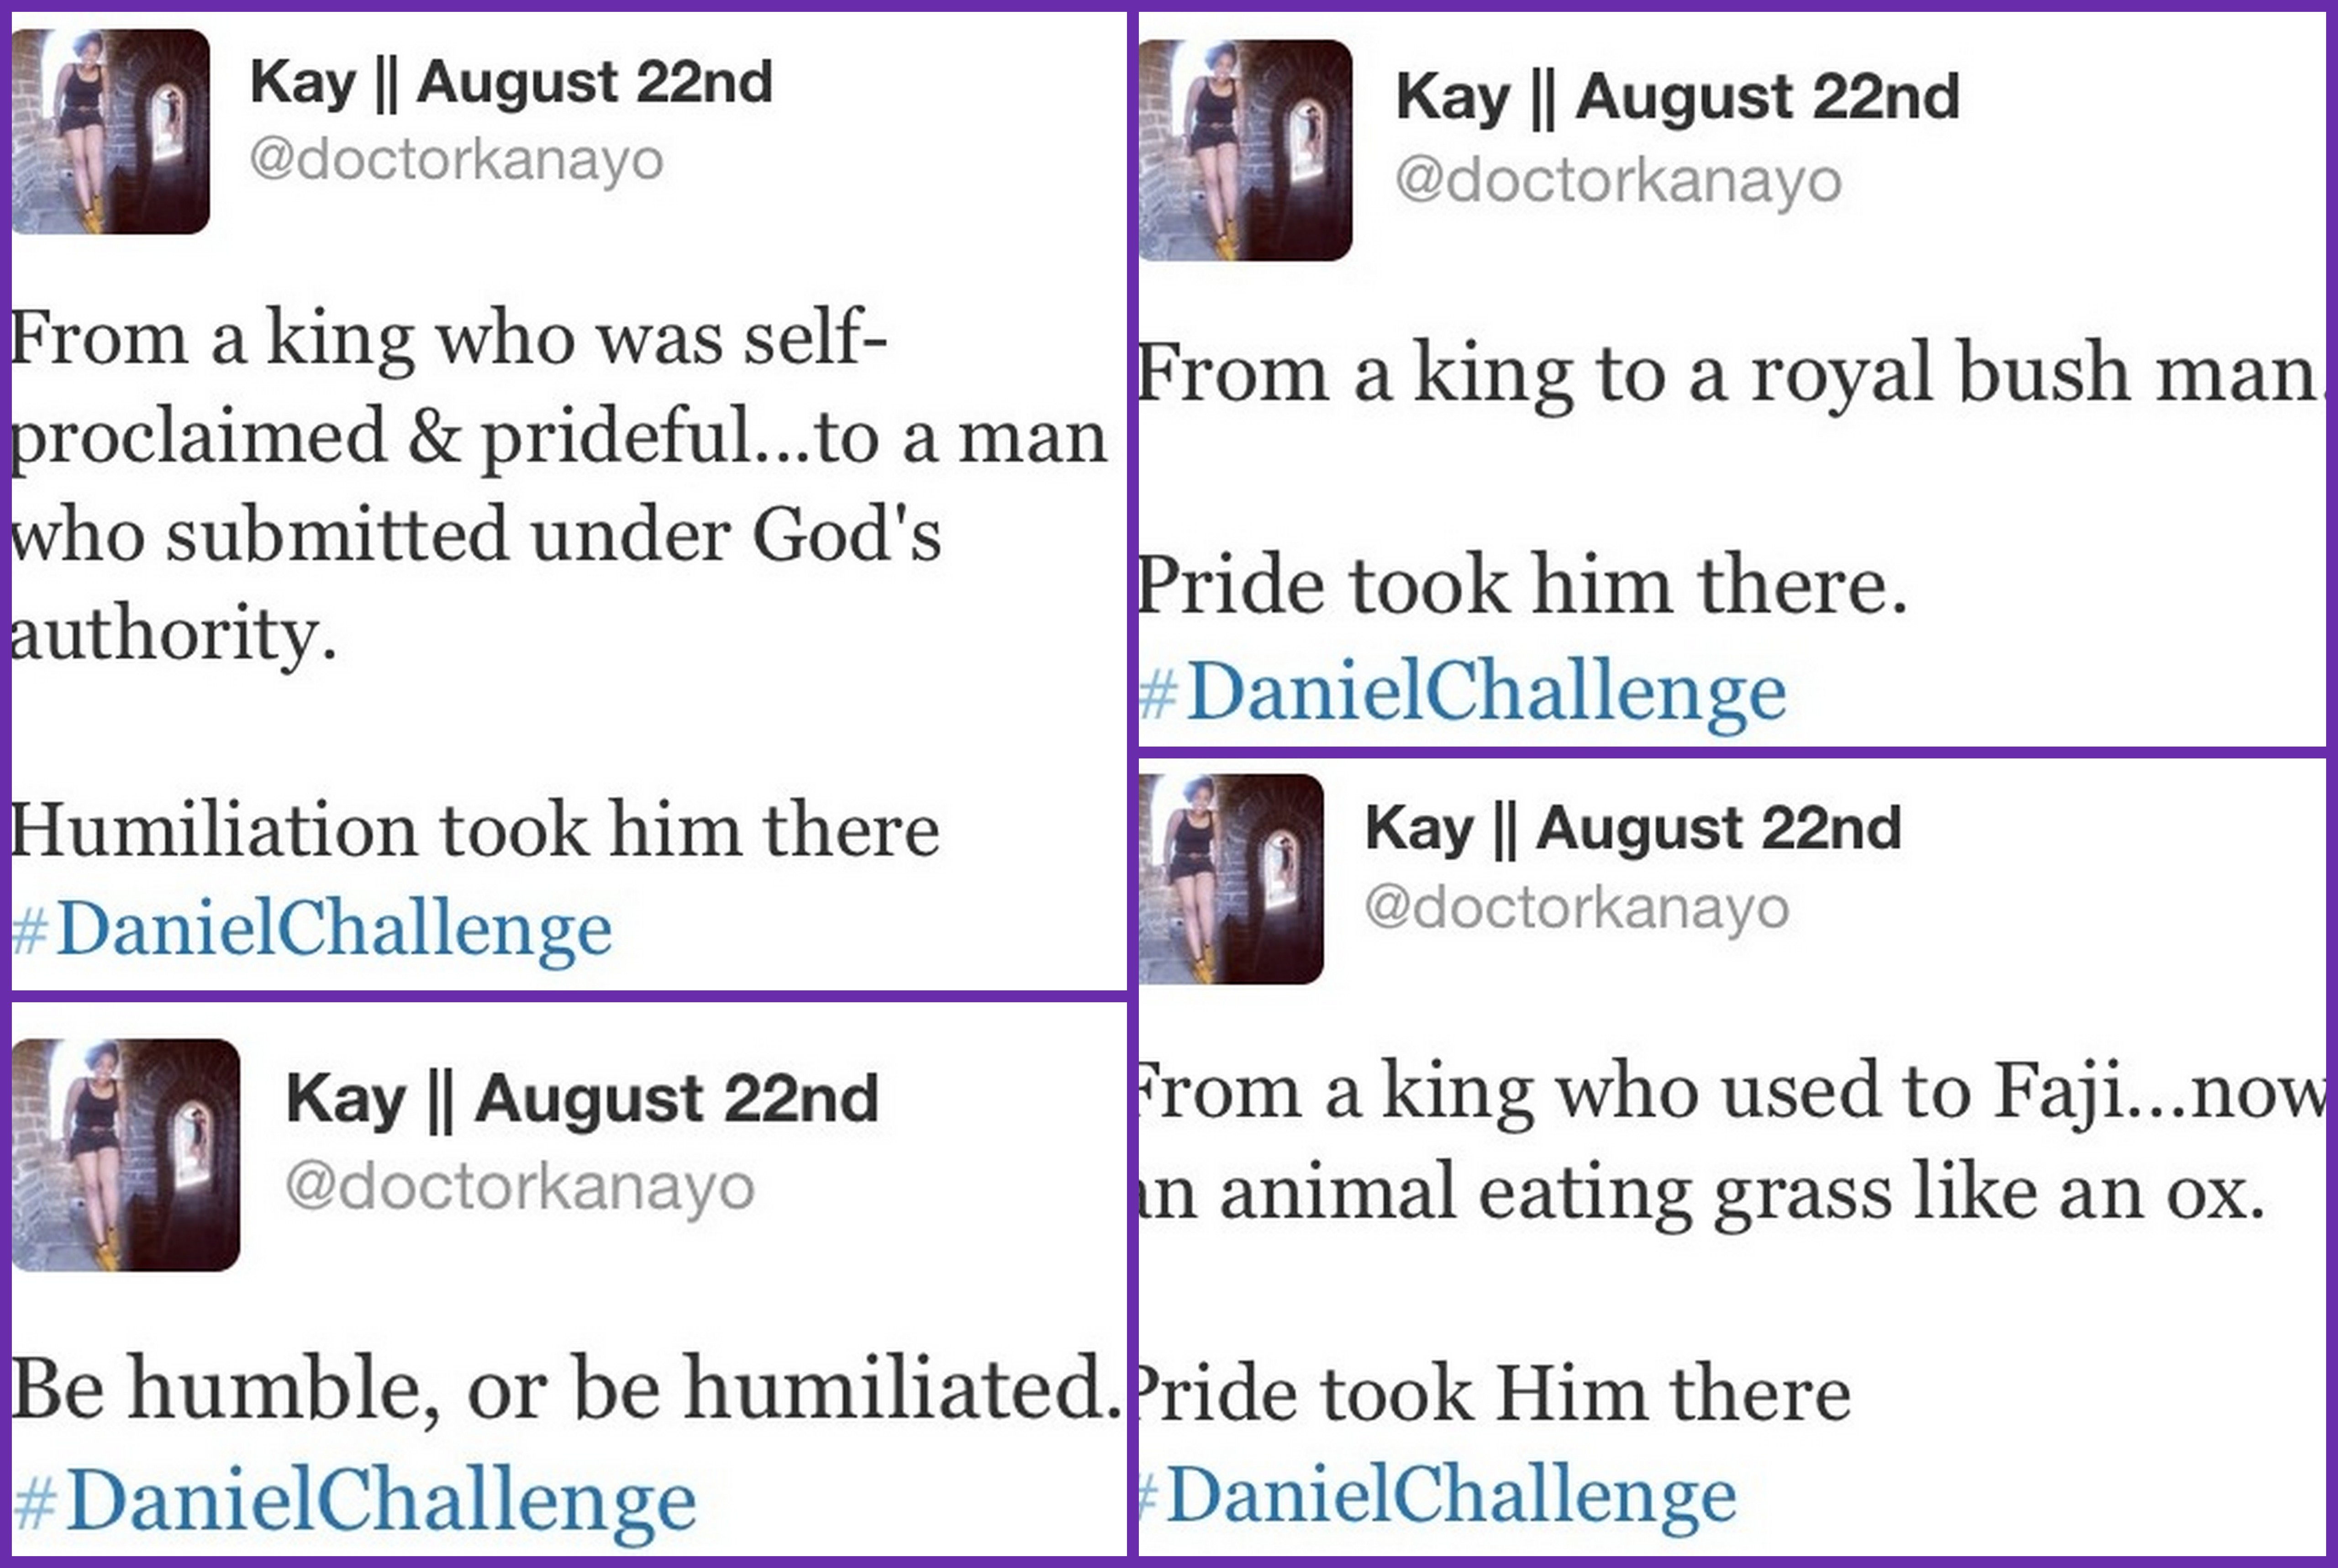Screen dimensions: 2338x1568
Task: Click the avatar on the "self-proclaimed & prideful" tweet
Action: 110,131
